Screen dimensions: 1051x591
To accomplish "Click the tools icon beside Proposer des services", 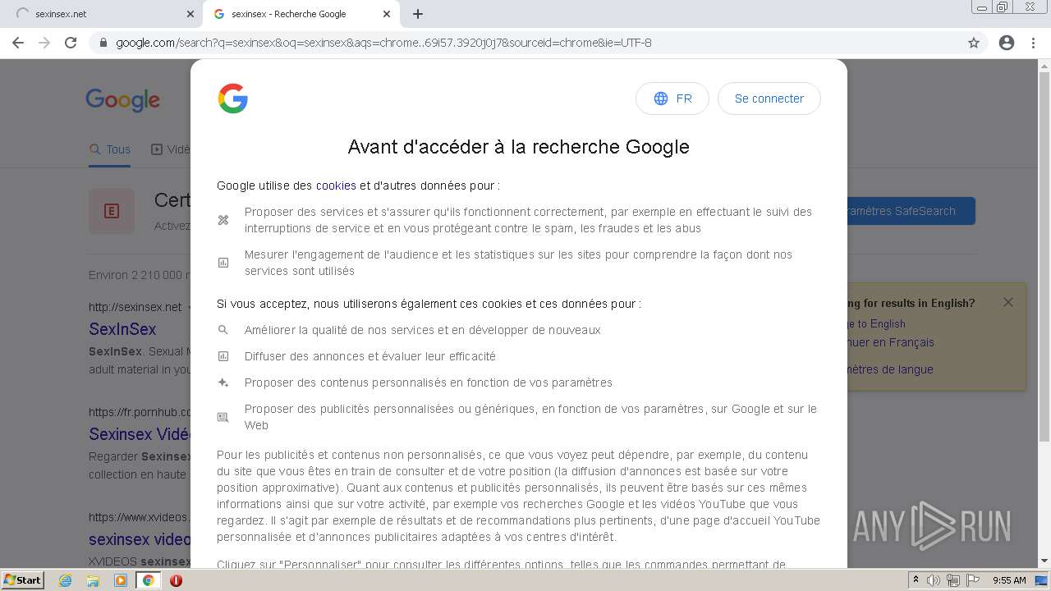I will (223, 220).
